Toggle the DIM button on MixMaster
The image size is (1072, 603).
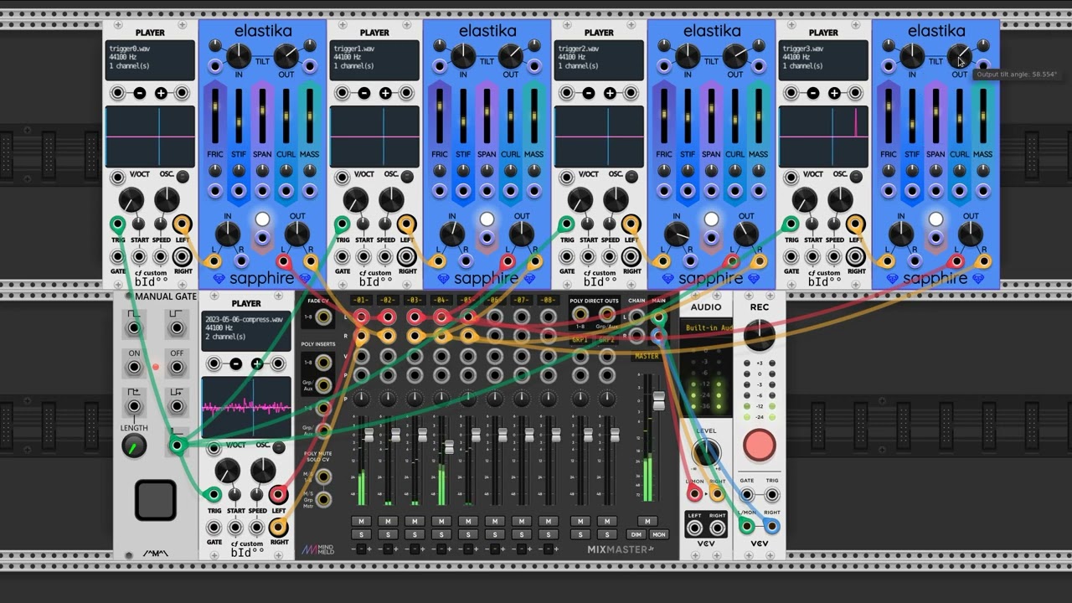coord(636,534)
